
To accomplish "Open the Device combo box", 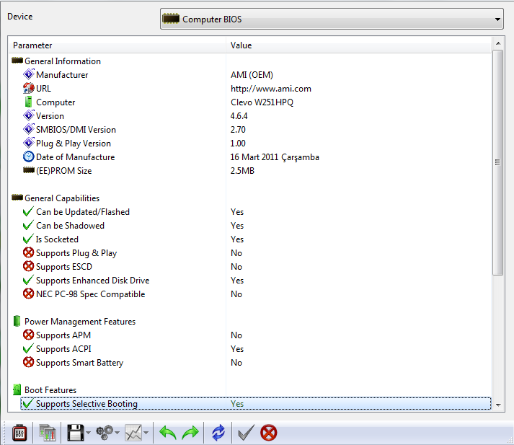I will tap(332, 19).
